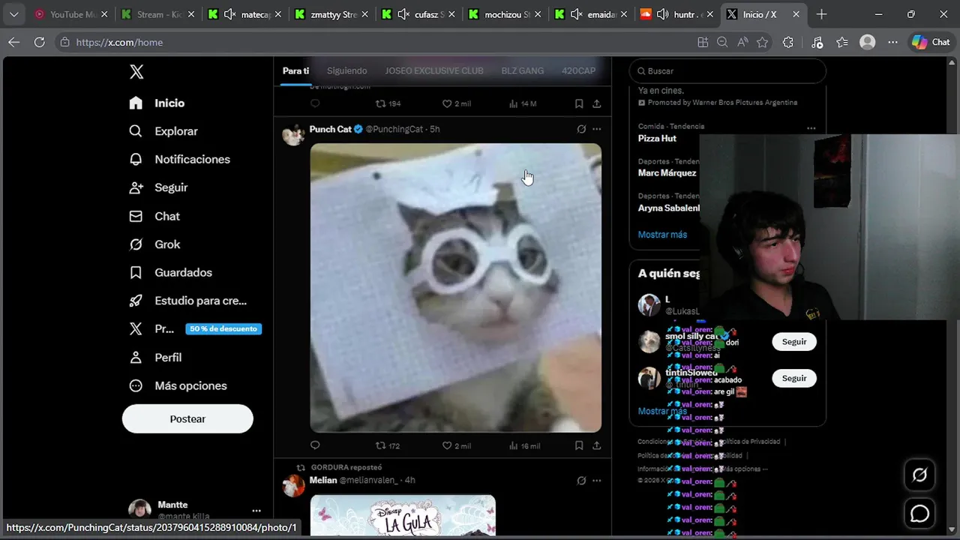The image size is (960, 540).
Task: Open the cat with goggles image
Action: pyautogui.click(x=456, y=288)
